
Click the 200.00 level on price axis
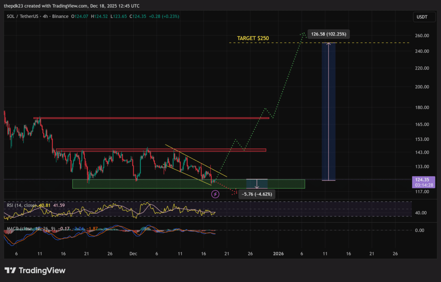click(x=422, y=87)
